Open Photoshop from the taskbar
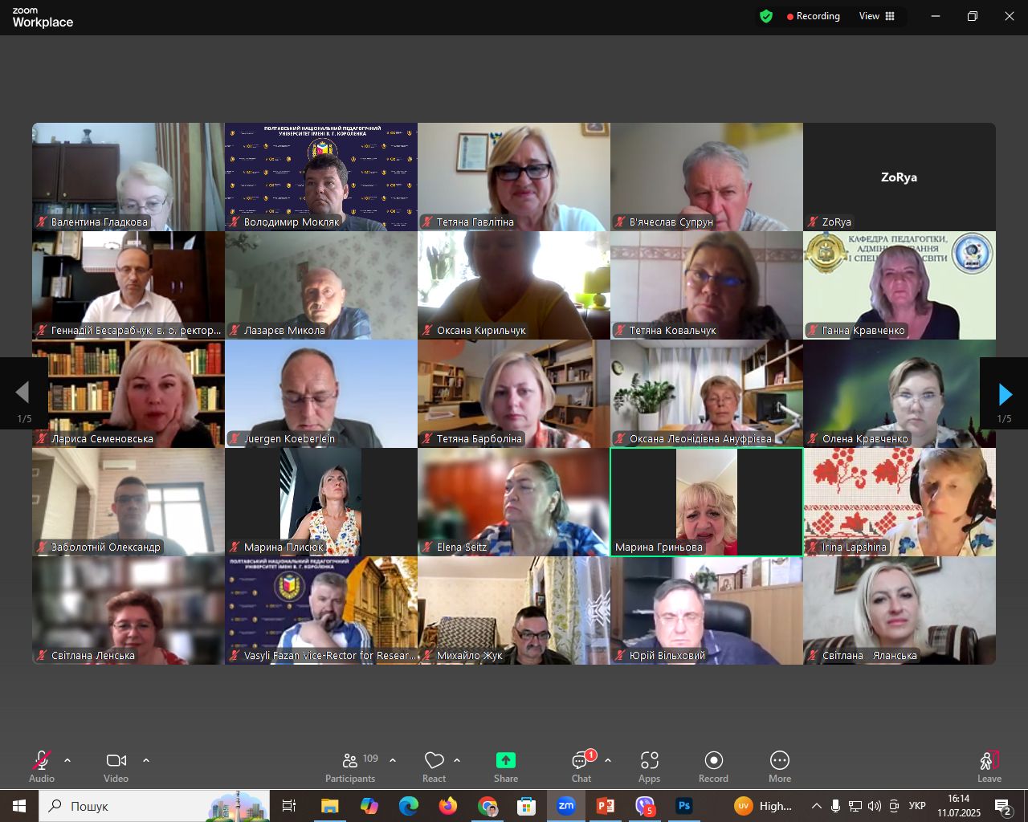Image resolution: width=1028 pixels, height=822 pixels. pos(684,806)
